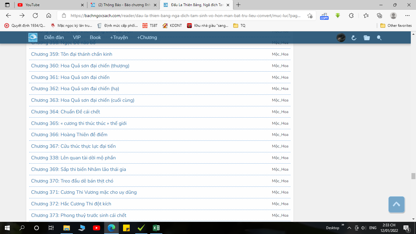416x234 pixels.
Task: Open browser Extensions puzzle icon
Action: (x=351, y=16)
